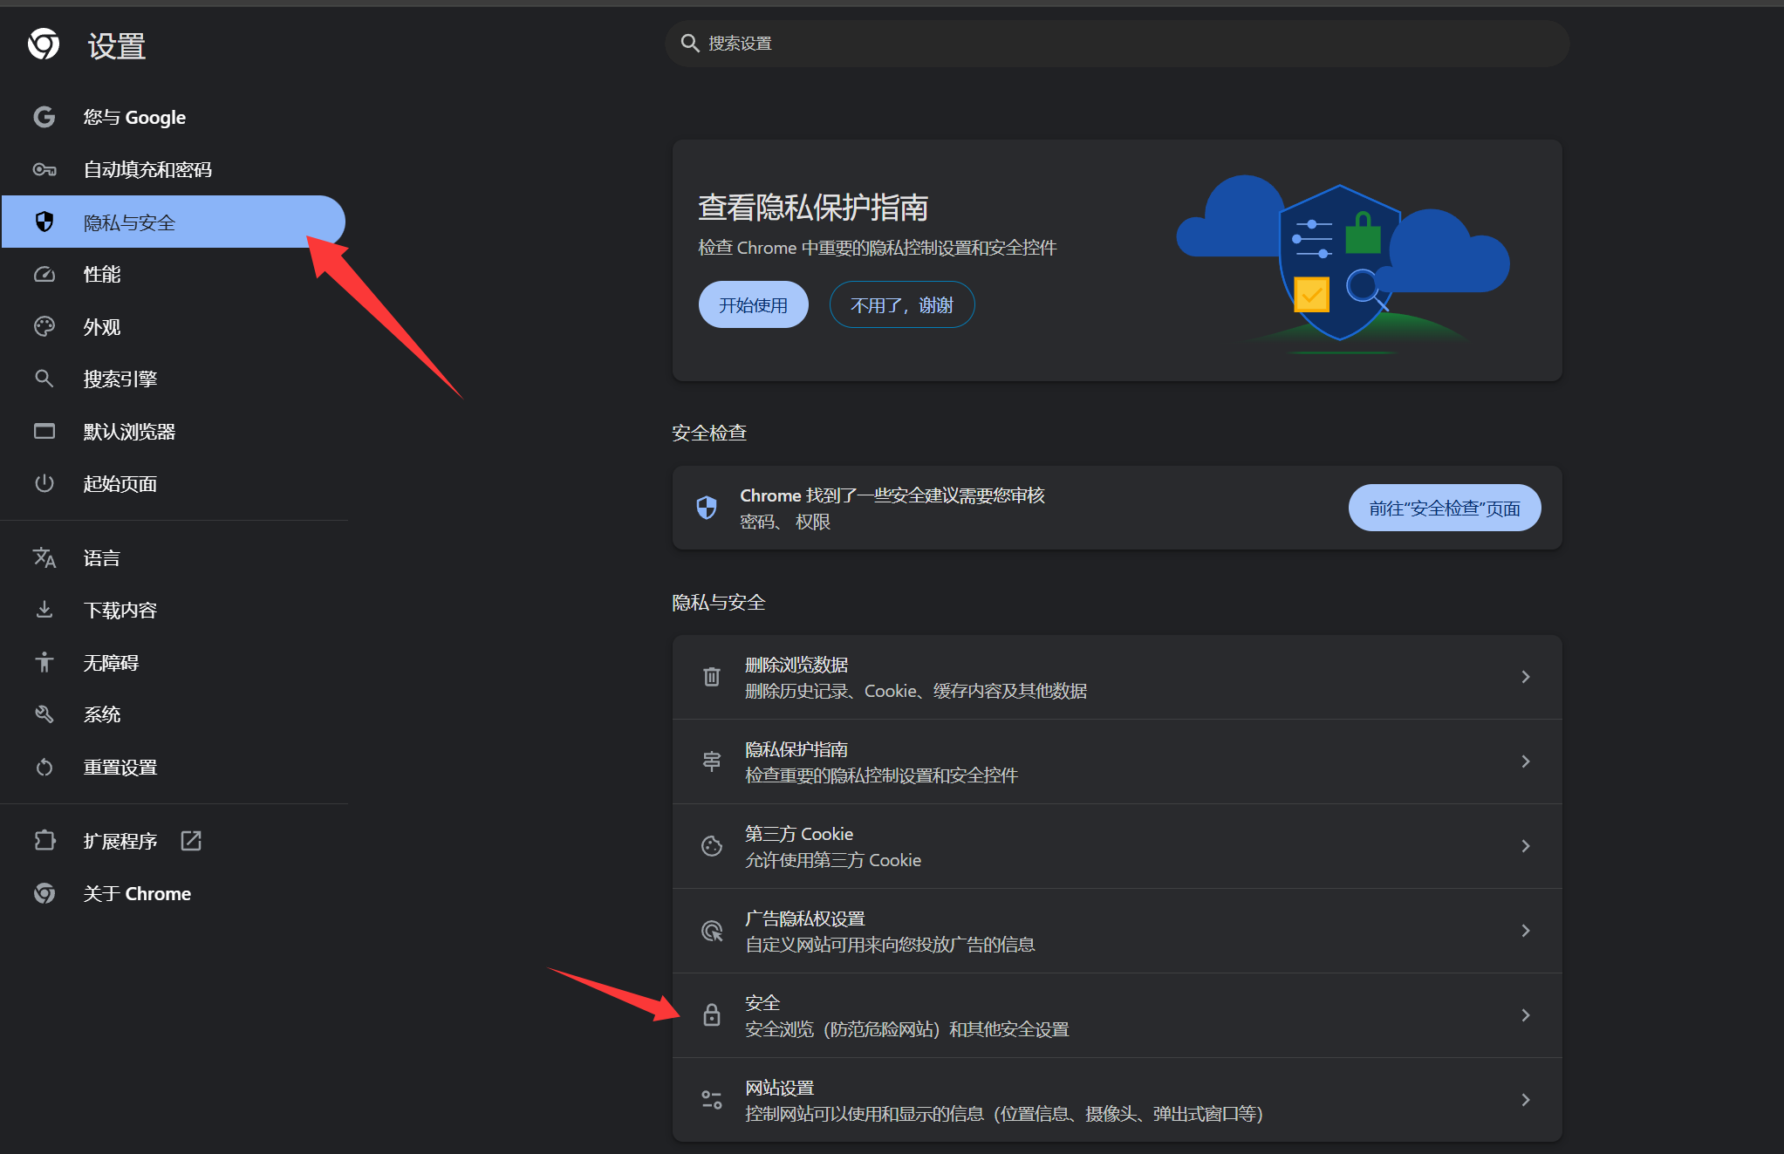The image size is (1784, 1154).
Task: Click 自定义网站可用来向您投放广告的信息 text
Action: tap(890, 945)
